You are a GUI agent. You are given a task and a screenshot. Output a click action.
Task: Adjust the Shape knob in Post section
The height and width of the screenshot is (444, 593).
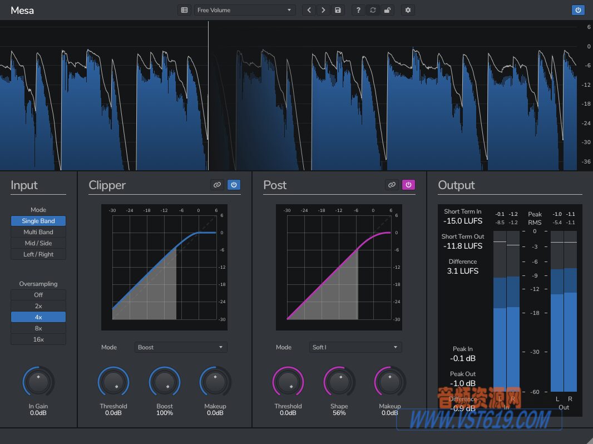[x=339, y=382]
